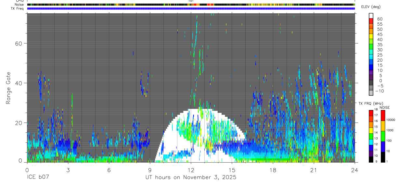Click the '12' tick label on the time axis
The image size is (399, 184).
191,170
